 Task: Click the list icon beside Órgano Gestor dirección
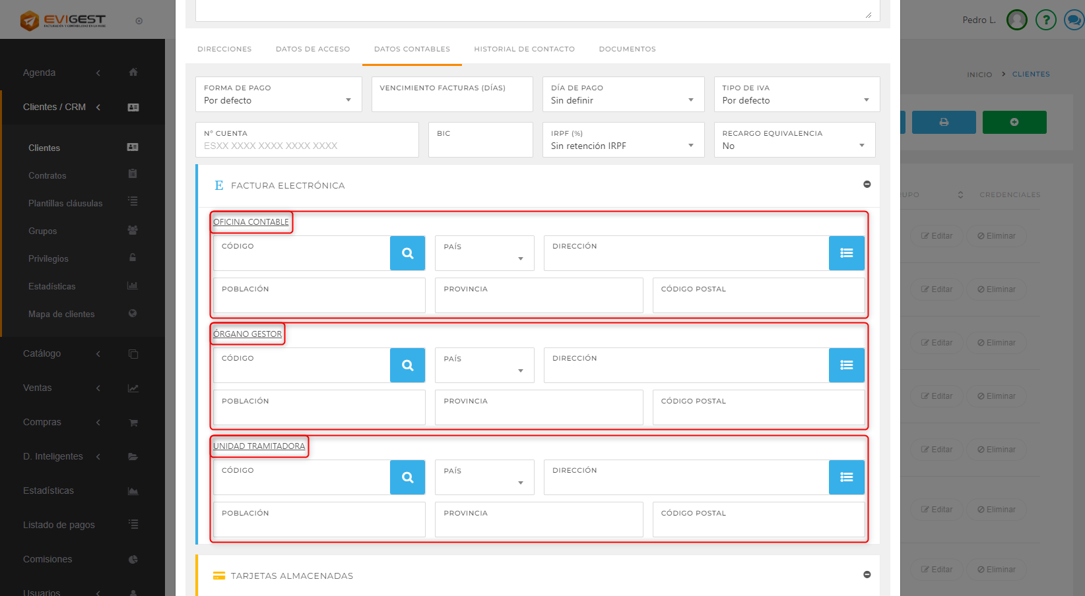pyautogui.click(x=846, y=365)
